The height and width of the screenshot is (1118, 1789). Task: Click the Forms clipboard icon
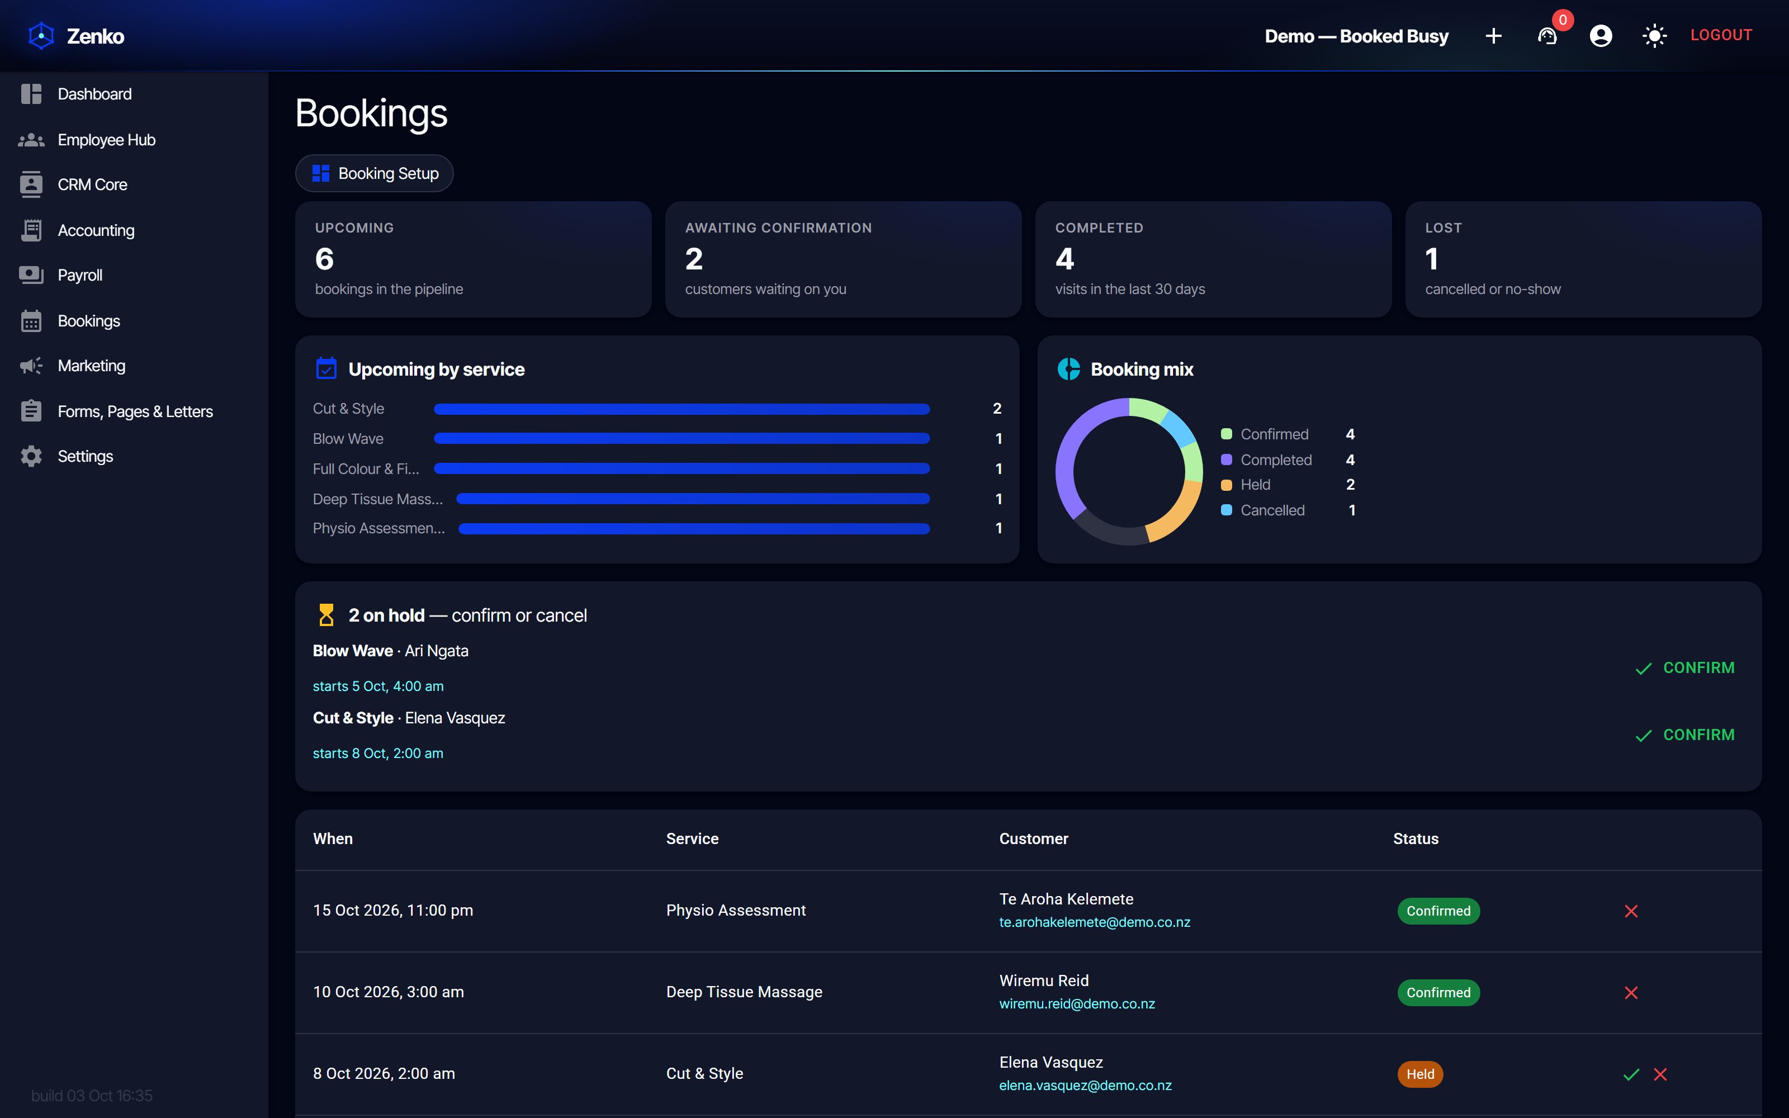pos(31,410)
